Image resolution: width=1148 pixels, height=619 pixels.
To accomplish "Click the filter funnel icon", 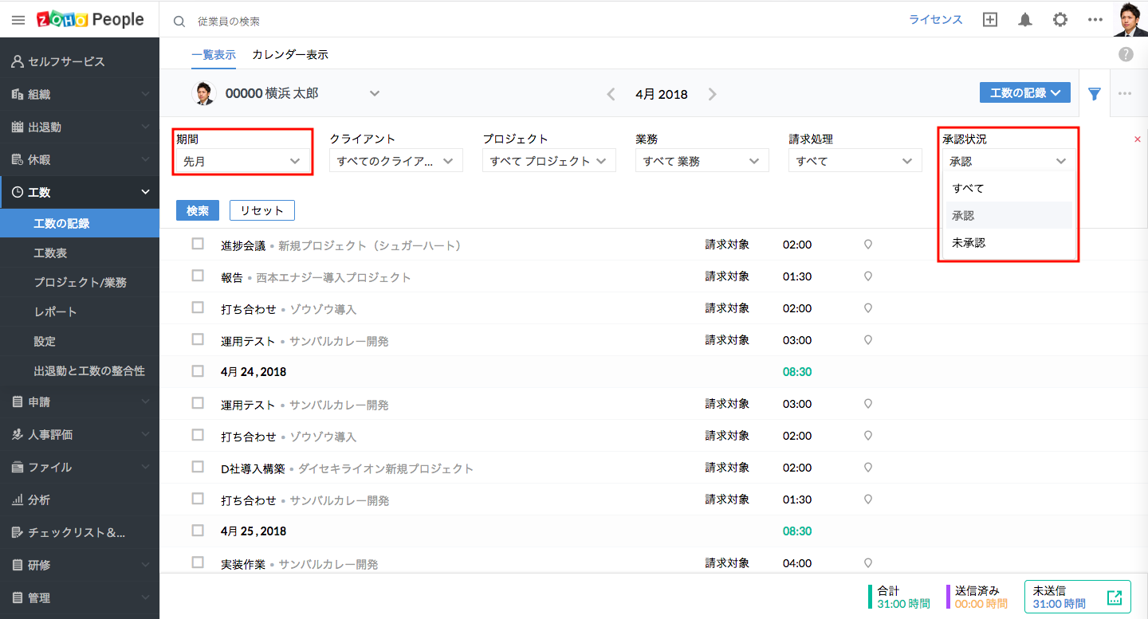I will (1095, 94).
